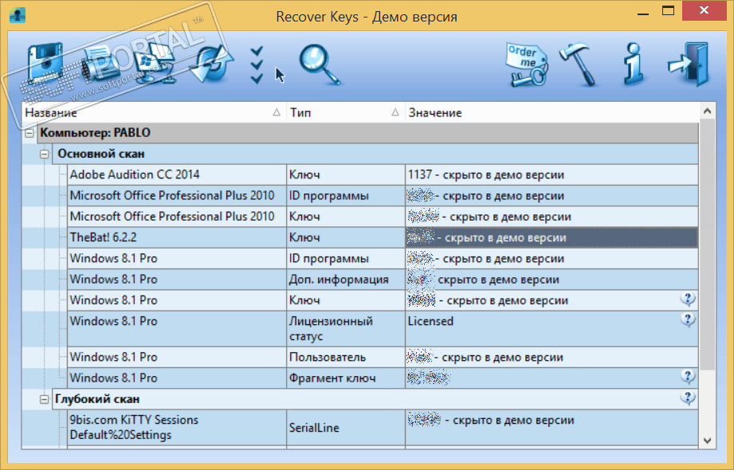
Task: Collapse the Компьютер: PABLO node
Action: (x=29, y=133)
